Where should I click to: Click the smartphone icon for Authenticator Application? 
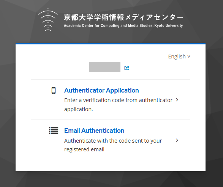pos(54,90)
